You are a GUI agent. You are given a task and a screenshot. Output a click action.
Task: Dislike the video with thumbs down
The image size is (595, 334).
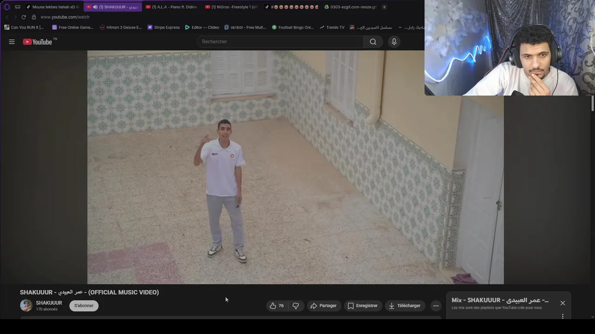[x=296, y=306]
